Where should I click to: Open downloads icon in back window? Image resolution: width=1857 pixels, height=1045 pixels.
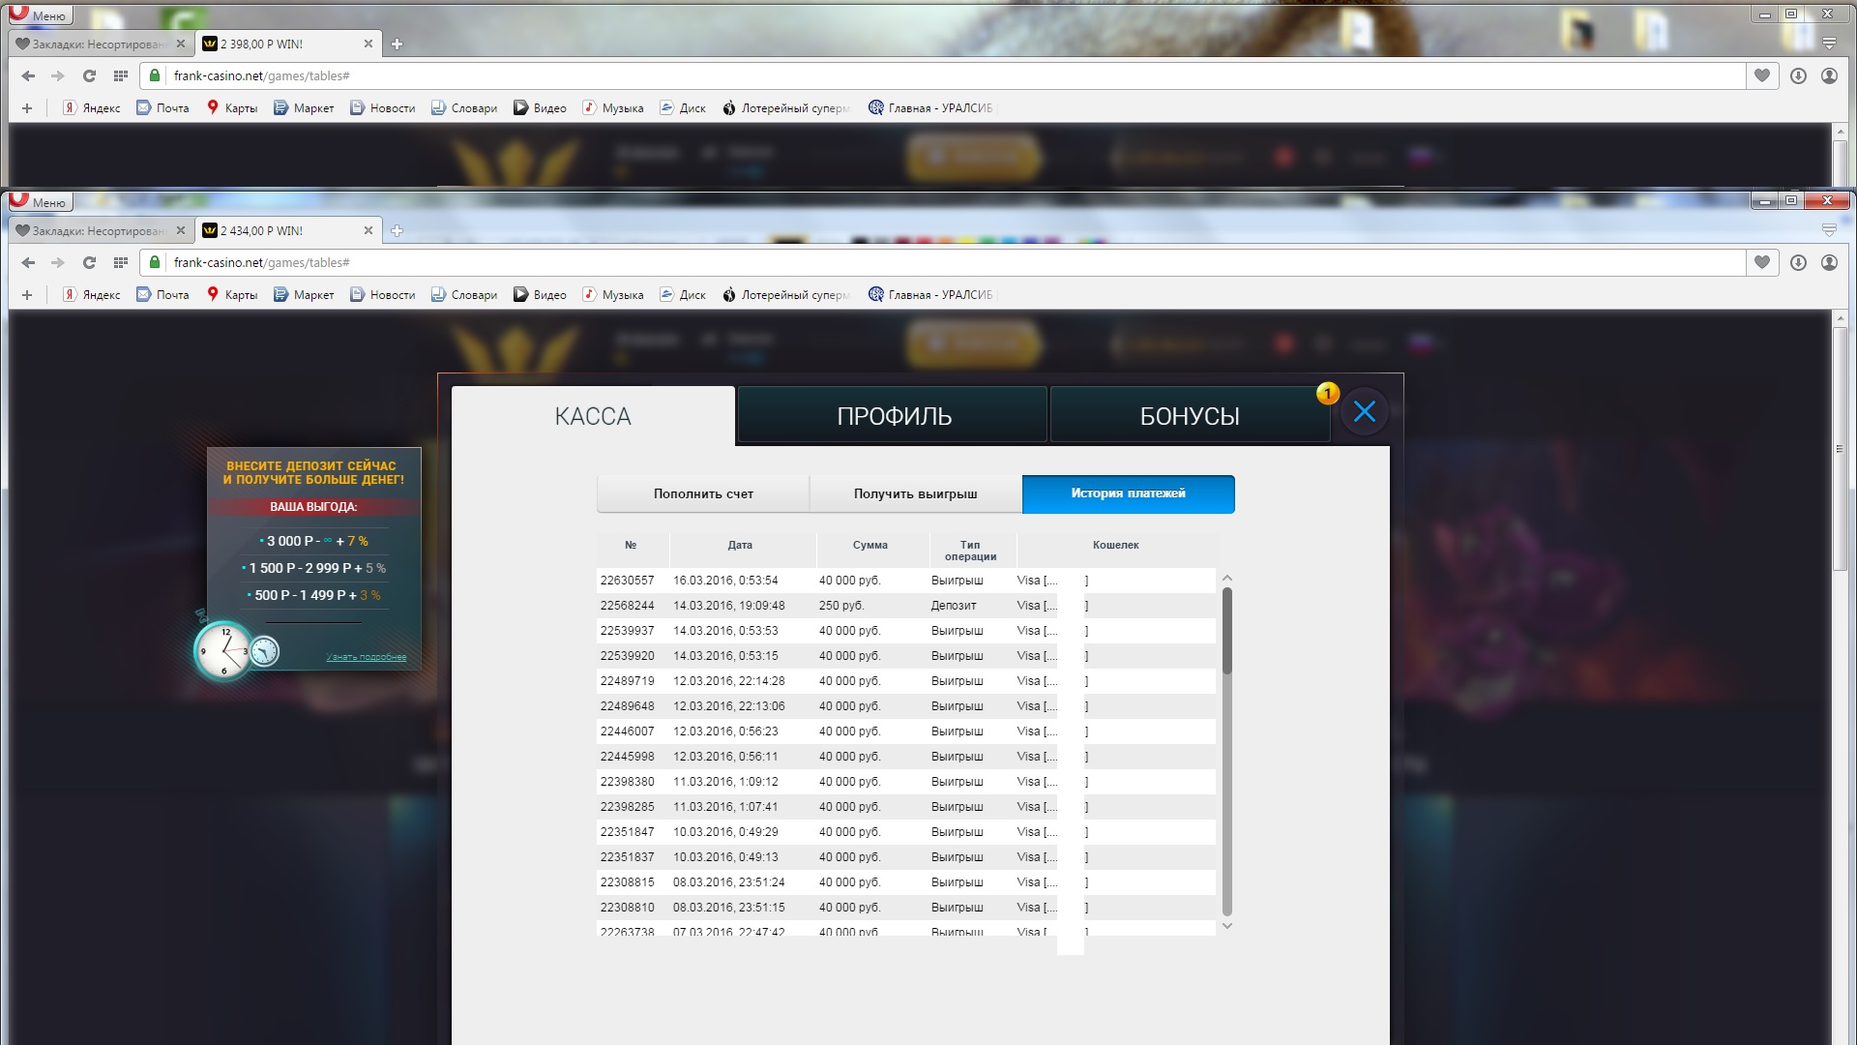(x=1798, y=75)
